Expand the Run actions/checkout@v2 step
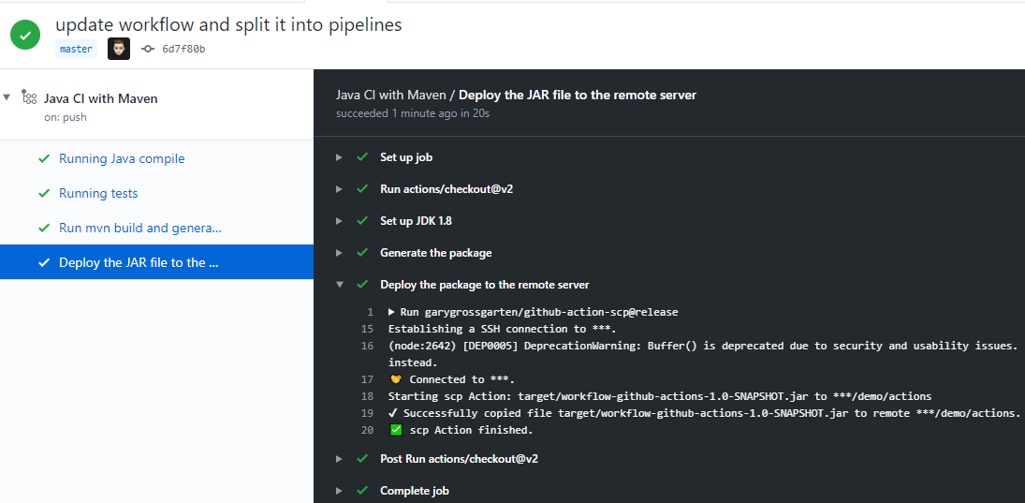 [x=339, y=189]
